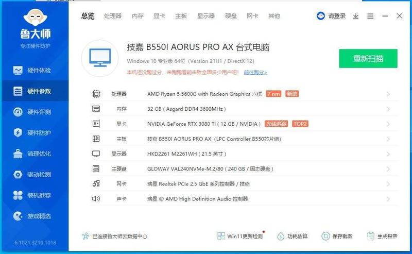Switch to the 主板 tab
Image resolution: width=412 pixels, height=254 pixels.
point(181,16)
